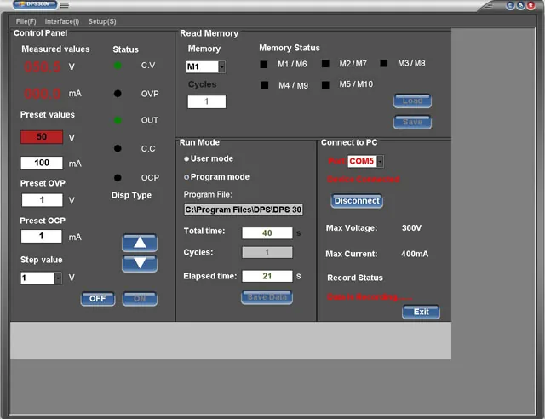Click the Exit button

tap(421, 312)
